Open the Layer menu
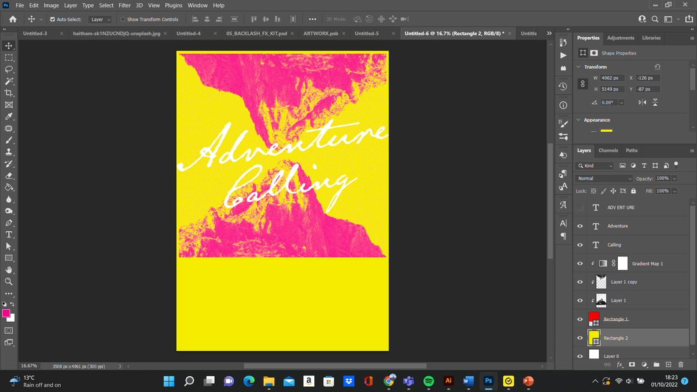Screen dimensions: 697x392 click(x=70, y=5)
